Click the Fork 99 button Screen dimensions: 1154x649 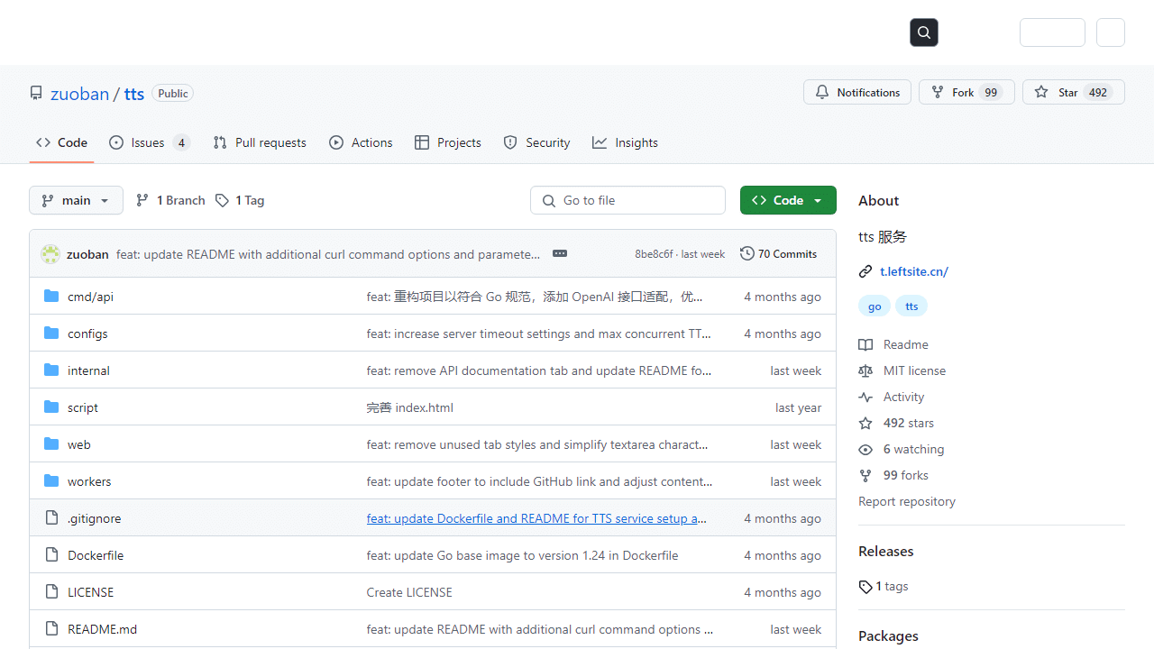[966, 92]
